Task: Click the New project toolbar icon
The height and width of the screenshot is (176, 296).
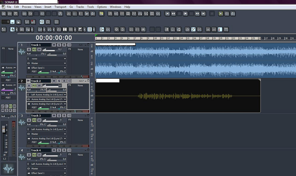Action: pos(4,14)
